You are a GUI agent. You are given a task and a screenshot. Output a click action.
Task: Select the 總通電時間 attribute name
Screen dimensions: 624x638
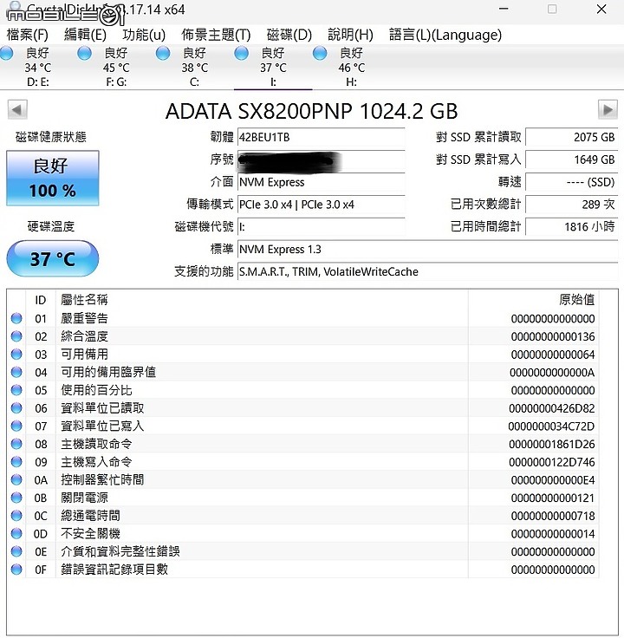click(90, 516)
